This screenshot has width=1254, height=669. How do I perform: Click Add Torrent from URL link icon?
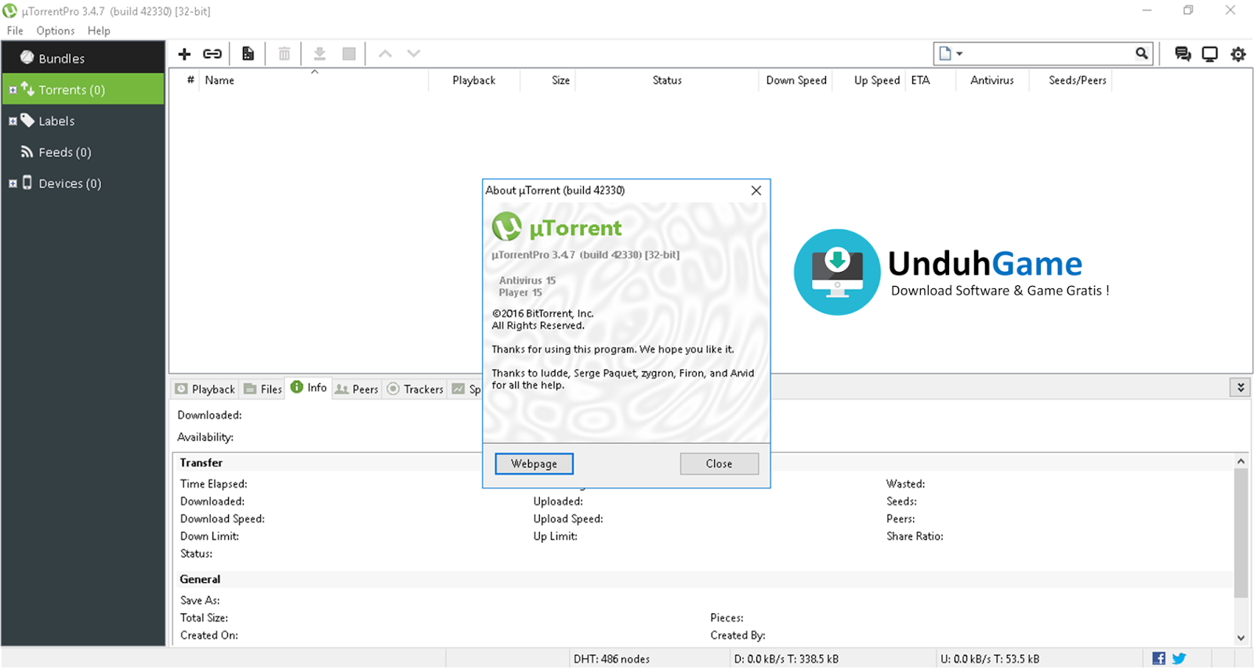coord(212,54)
